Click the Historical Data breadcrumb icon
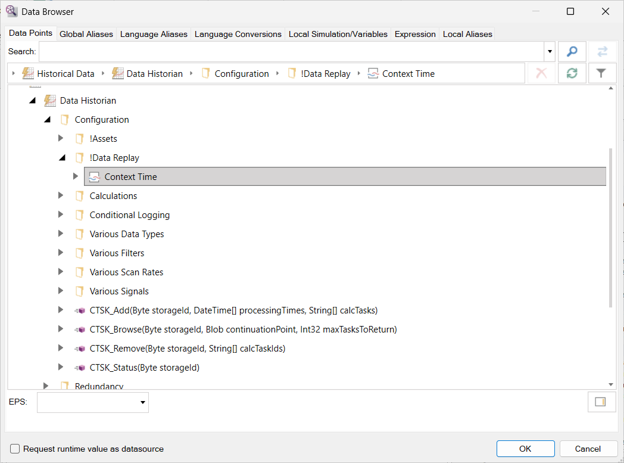 [x=28, y=74]
